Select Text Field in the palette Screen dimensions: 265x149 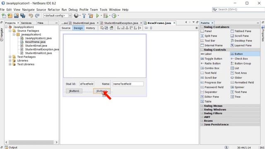[210, 73]
